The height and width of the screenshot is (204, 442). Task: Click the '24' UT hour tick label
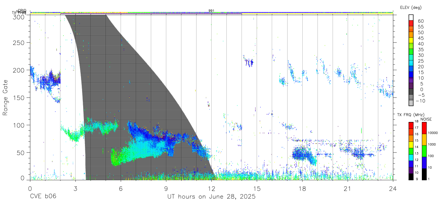[x=393, y=189]
